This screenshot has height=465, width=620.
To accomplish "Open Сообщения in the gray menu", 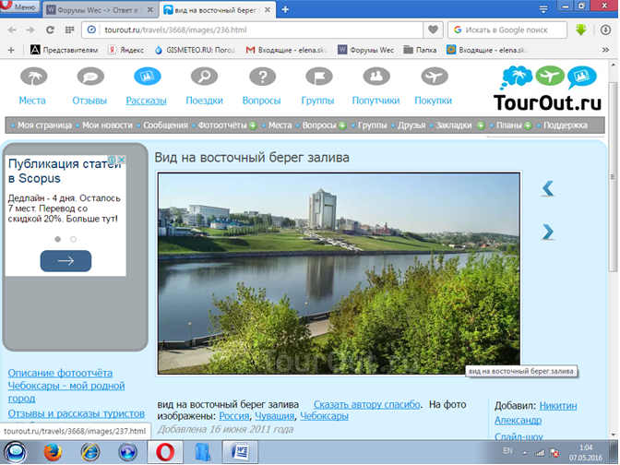I will 165,125.
